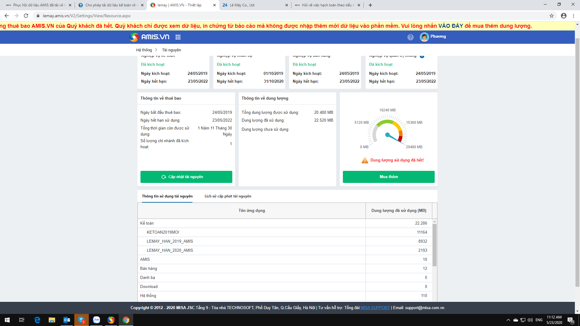Open Task View on taskbar
The height and width of the screenshot is (326, 580).
pyautogui.click(x=22, y=320)
